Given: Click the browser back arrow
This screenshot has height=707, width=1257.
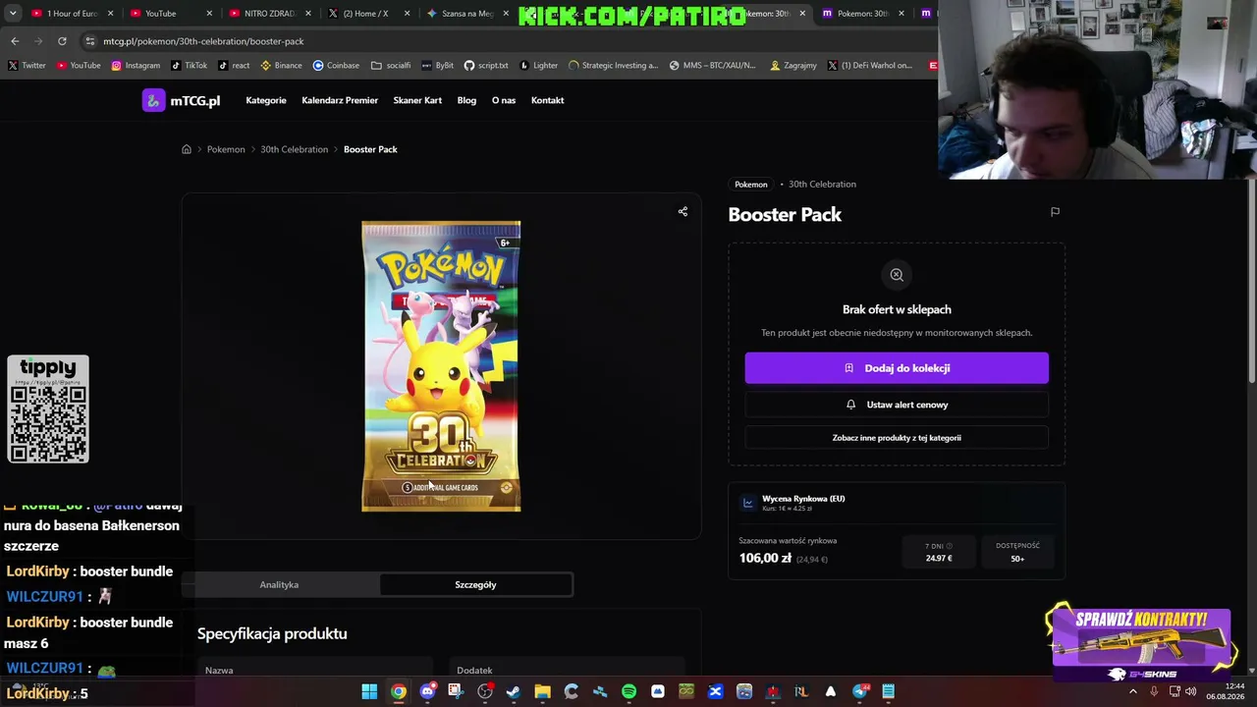Looking at the screenshot, I should tap(15, 41).
